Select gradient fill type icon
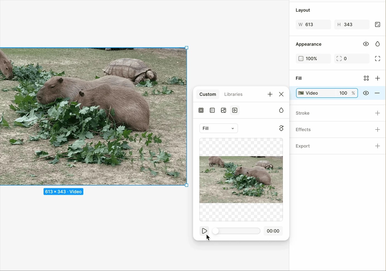386x271 pixels. (212, 110)
